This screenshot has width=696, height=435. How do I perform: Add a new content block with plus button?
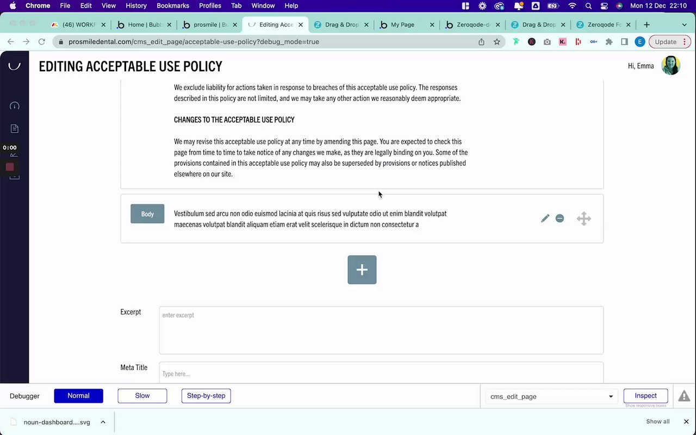click(x=362, y=270)
